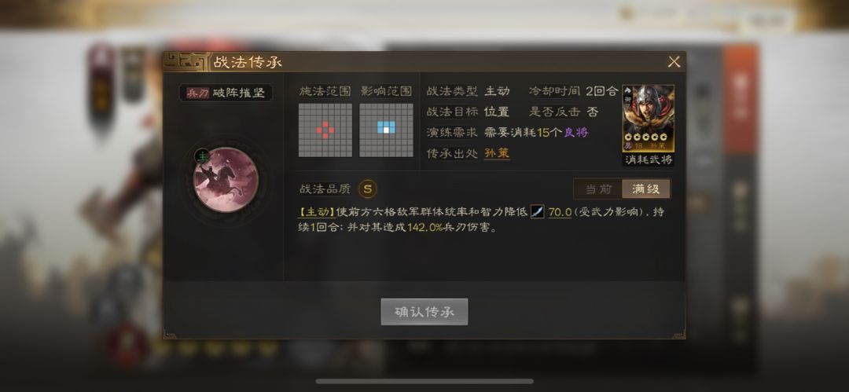Open the 孙策 inheritance source link

coord(497,153)
